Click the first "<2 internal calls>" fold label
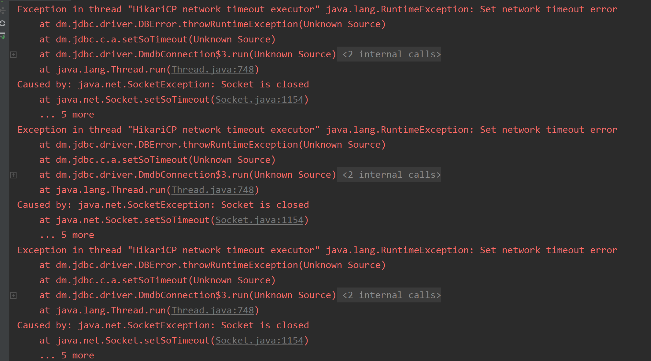This screenshot has height=361, width=651. pyautogui.click(x=391, y=54)
